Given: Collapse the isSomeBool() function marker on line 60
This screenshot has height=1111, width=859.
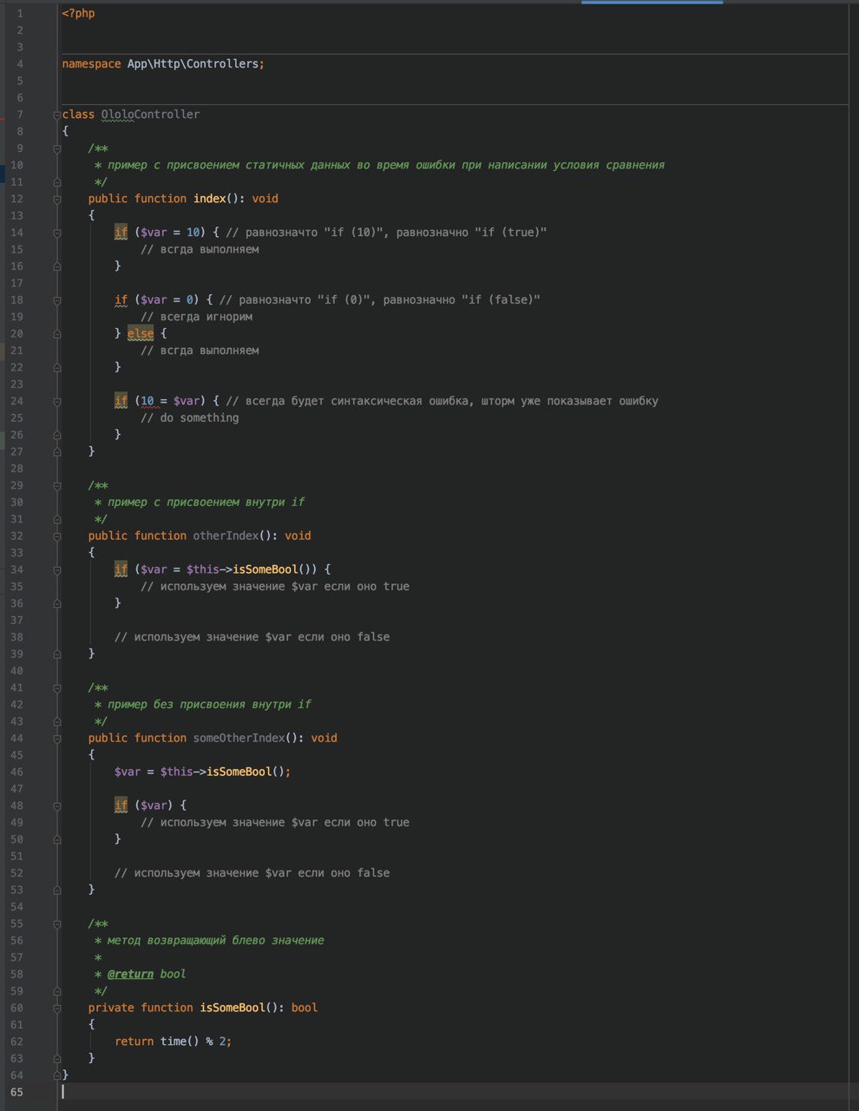Looking at the screenshot, I should pos(57,1009).
